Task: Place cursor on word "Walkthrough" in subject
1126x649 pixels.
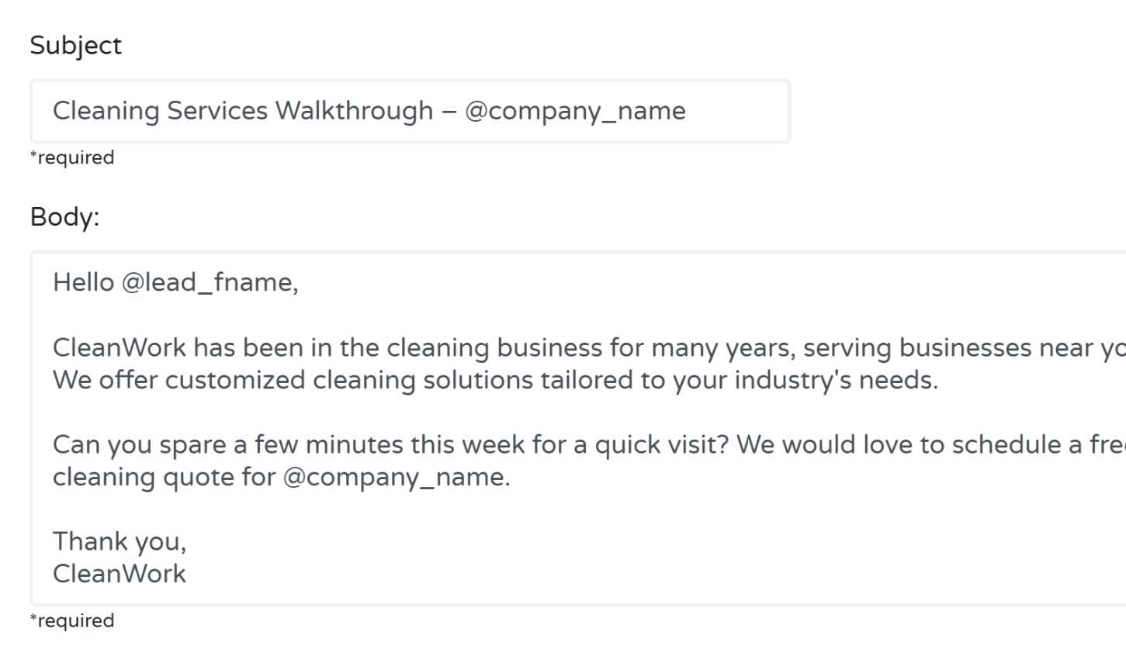Action: [x=354, y=111]
